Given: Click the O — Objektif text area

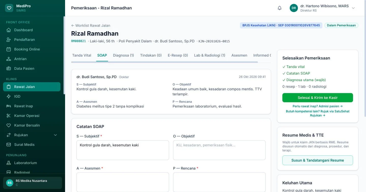Looking at the screenshot, I should pos(219,150).
